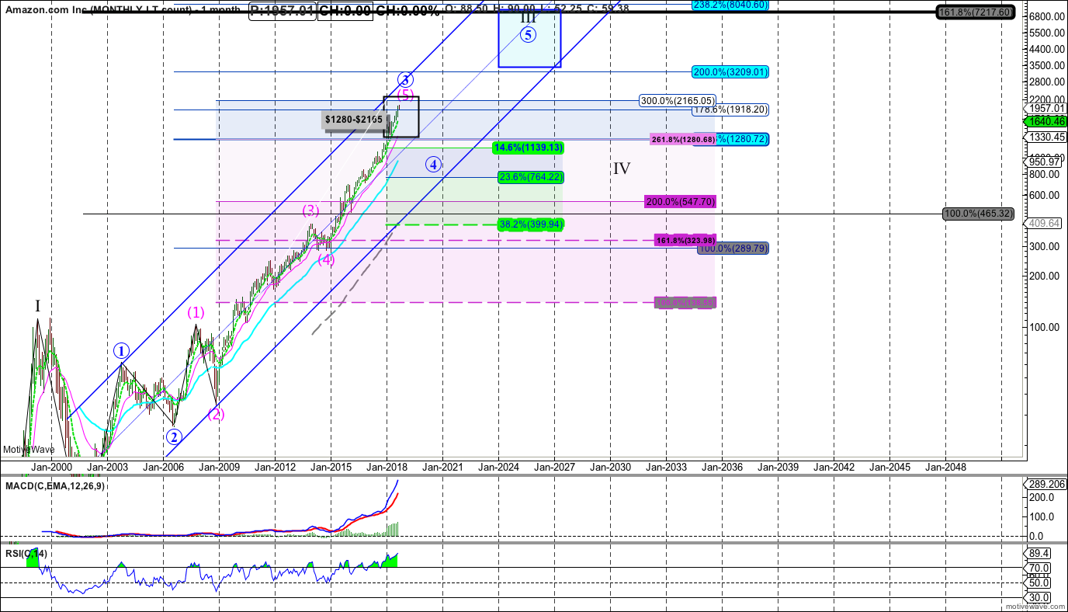Click the magenta (1) wave label
Viewport: 1068px width, 612px height.
click(x=196, y=312)
